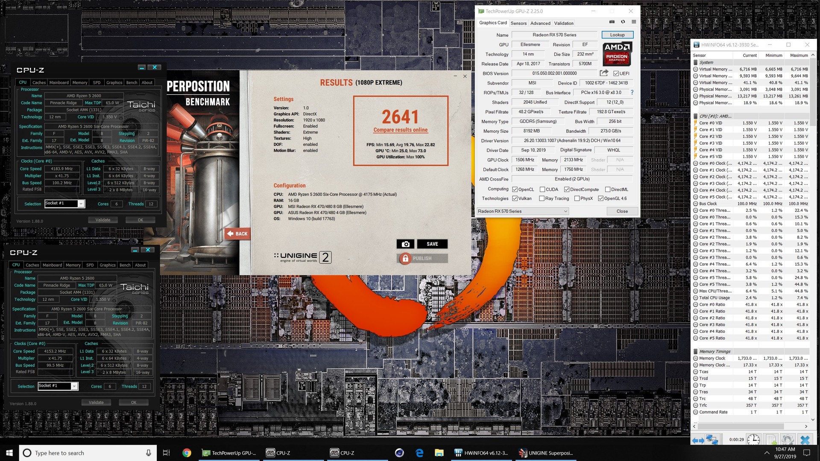Image resolution: width=820 pixels, height=461 pixels.
Task: Click the Superposition BACK button
Action: [x=237, y=233]
